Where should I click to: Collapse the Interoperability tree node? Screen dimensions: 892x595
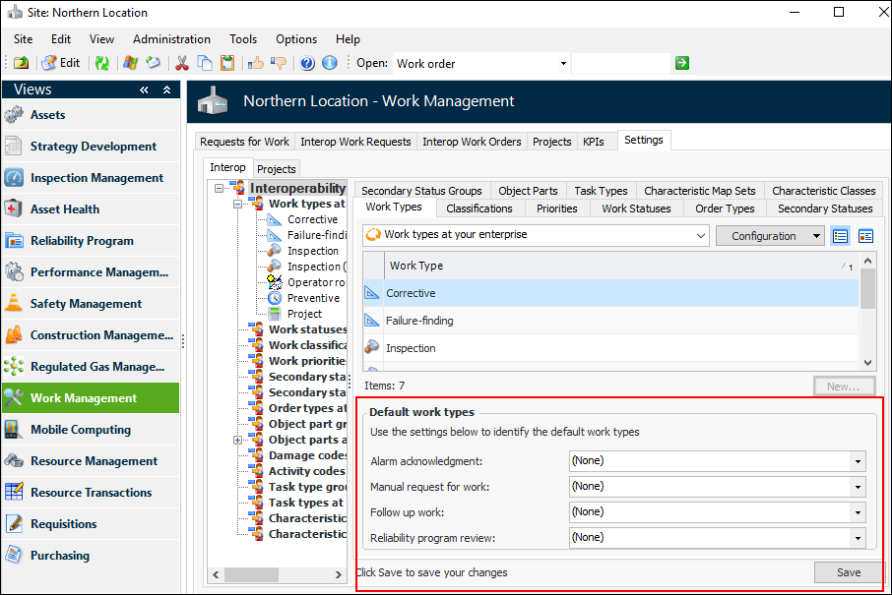(x=219, y=189)
